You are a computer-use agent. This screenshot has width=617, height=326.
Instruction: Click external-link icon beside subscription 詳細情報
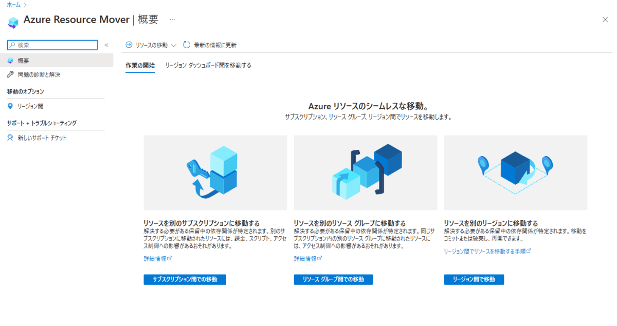pyautogui.click(x=169, y=258)
